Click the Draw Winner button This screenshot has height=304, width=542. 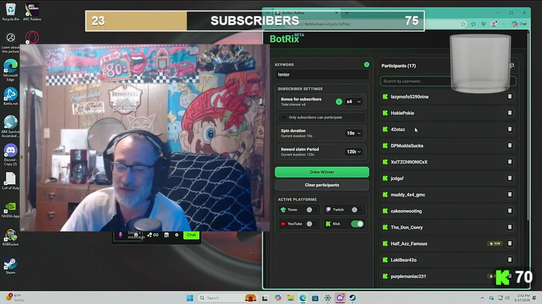pyautogui.click(x=322, y=172)
